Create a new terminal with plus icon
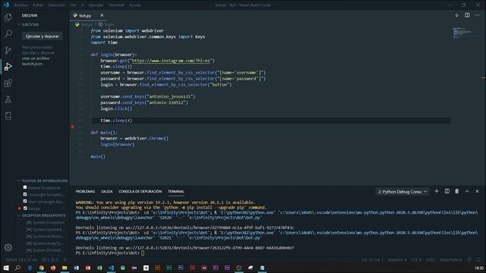486x273 pixels. tap(437, 191)
